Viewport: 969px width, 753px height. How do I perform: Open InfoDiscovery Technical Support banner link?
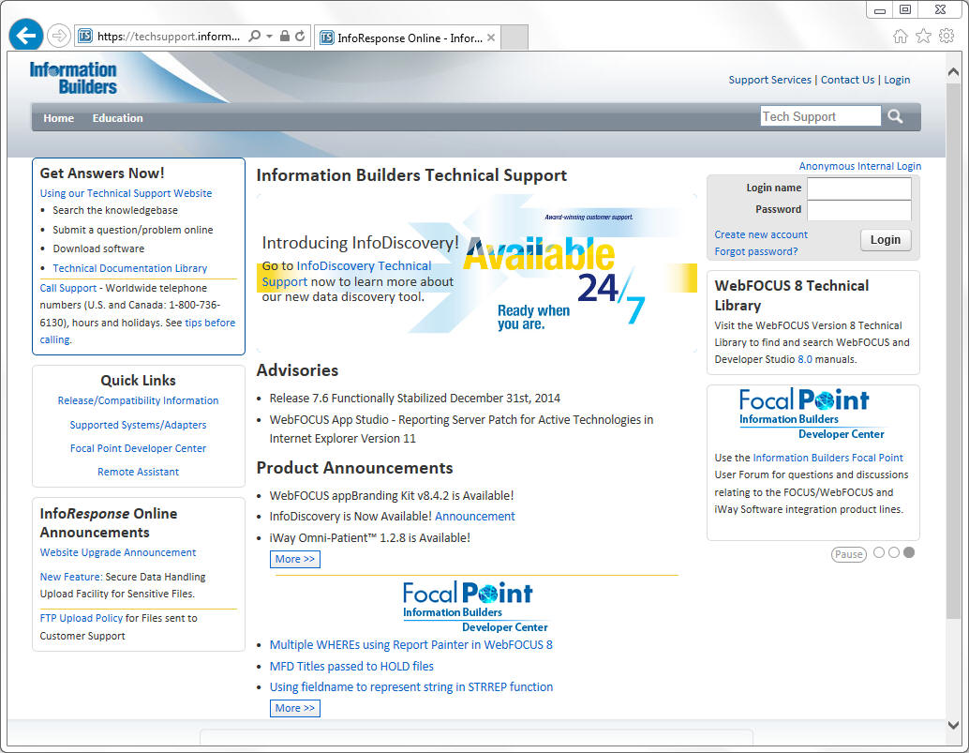coord(364,266)
